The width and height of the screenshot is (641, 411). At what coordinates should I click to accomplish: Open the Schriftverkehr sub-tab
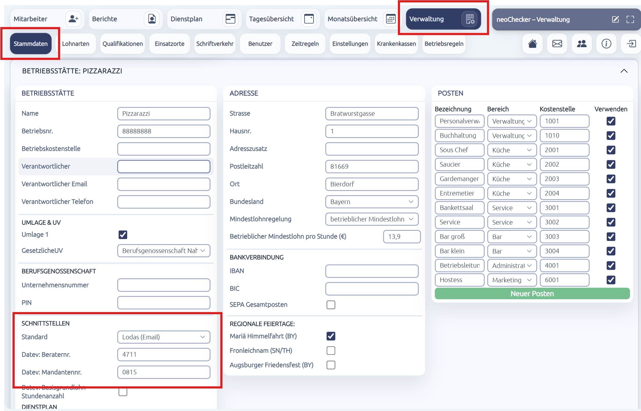(x=215, y=44)
